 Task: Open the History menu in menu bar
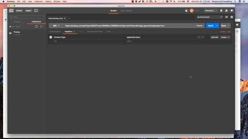coord(48,2)
